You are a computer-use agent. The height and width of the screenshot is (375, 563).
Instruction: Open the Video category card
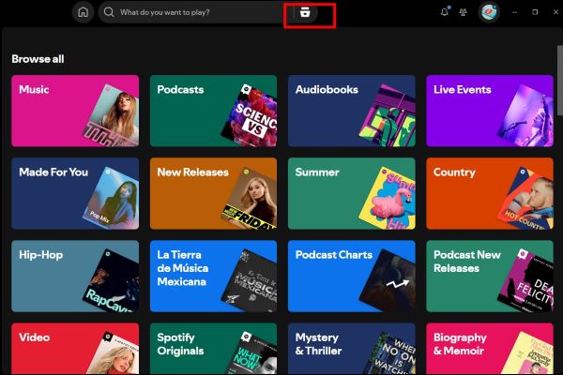tap(75, 349)
